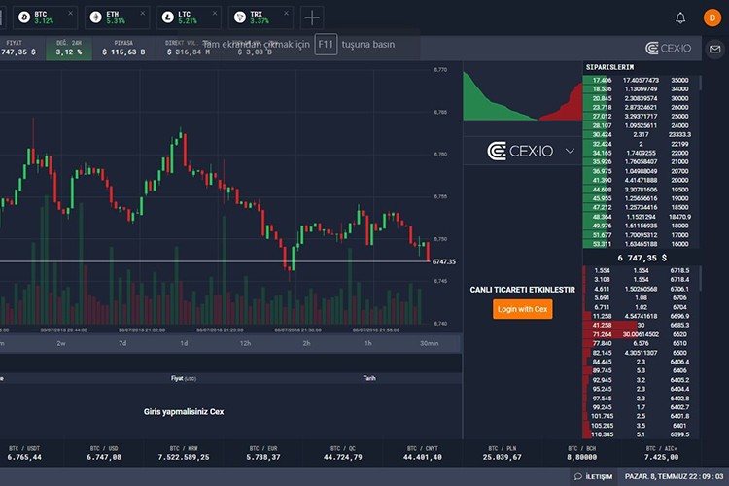Choose the 2w chart interval
The height and width of the screenshot is (486, 729).
[x=61, y=343]
